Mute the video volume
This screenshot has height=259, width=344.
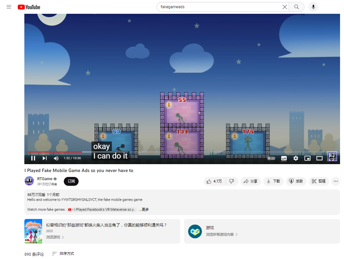coord(56,158)
